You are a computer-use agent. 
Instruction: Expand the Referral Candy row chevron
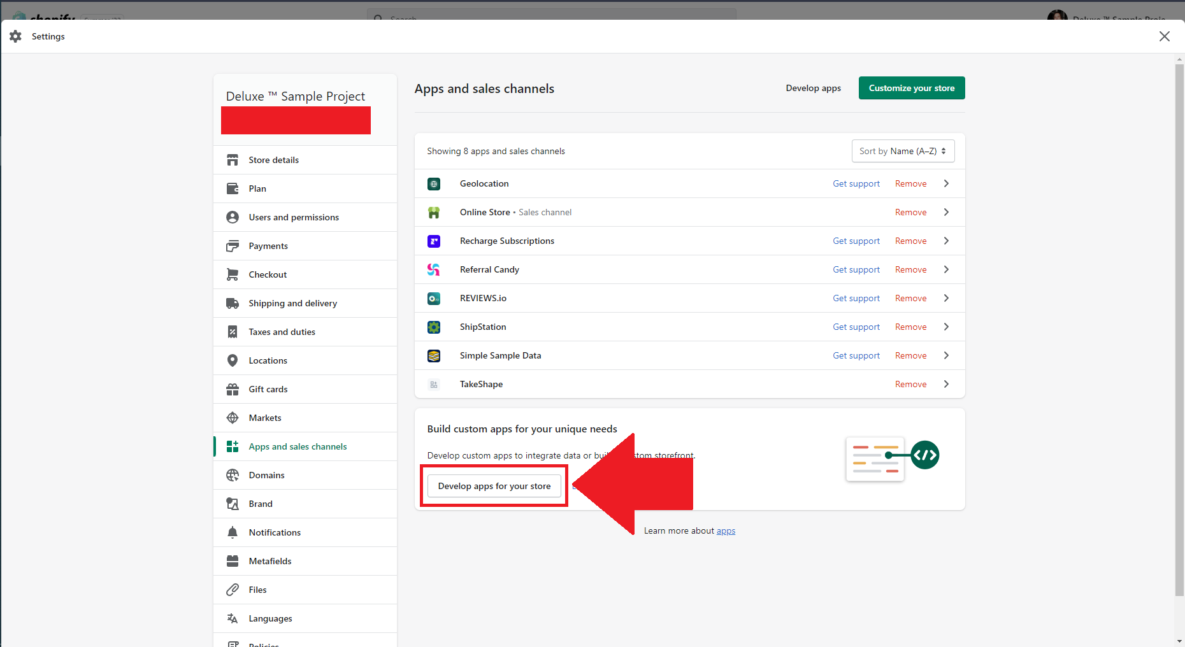click(x=946, y=269)
